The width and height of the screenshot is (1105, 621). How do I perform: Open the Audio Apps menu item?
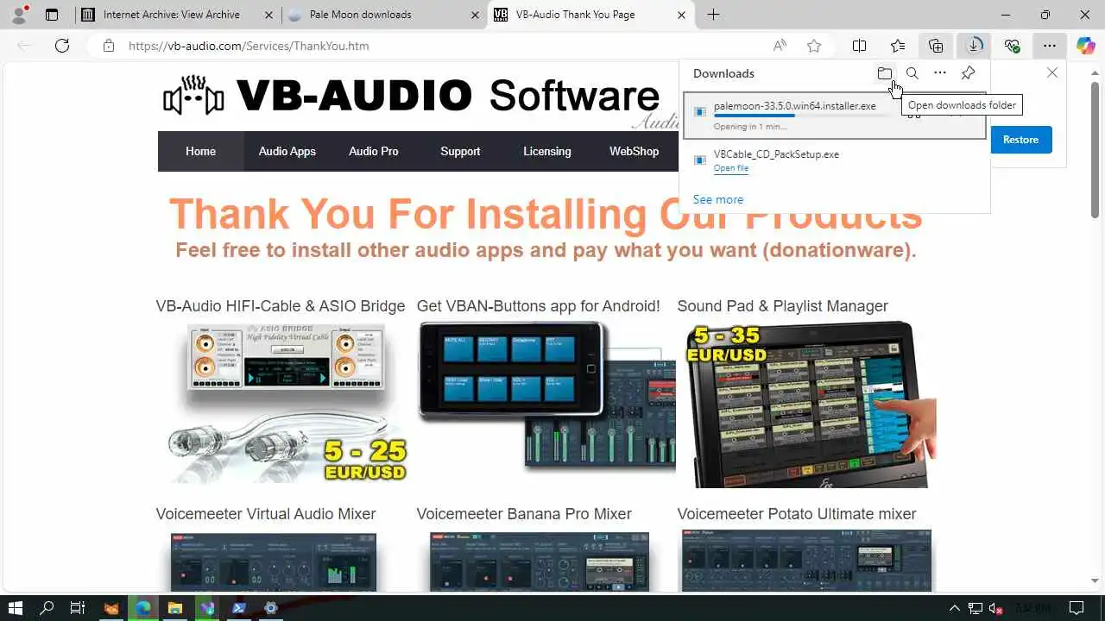(287, 151)
